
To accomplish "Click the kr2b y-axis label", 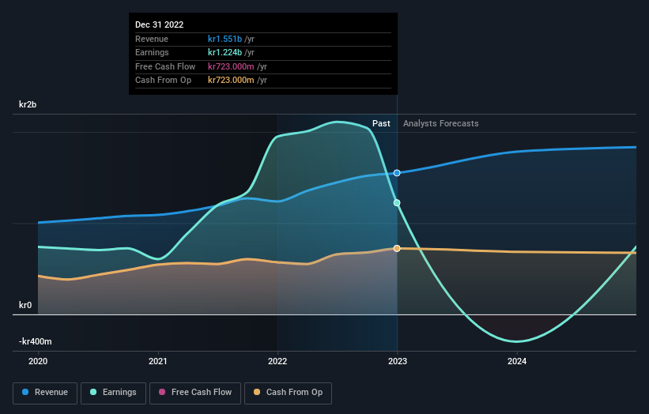I will coord(28,104).
